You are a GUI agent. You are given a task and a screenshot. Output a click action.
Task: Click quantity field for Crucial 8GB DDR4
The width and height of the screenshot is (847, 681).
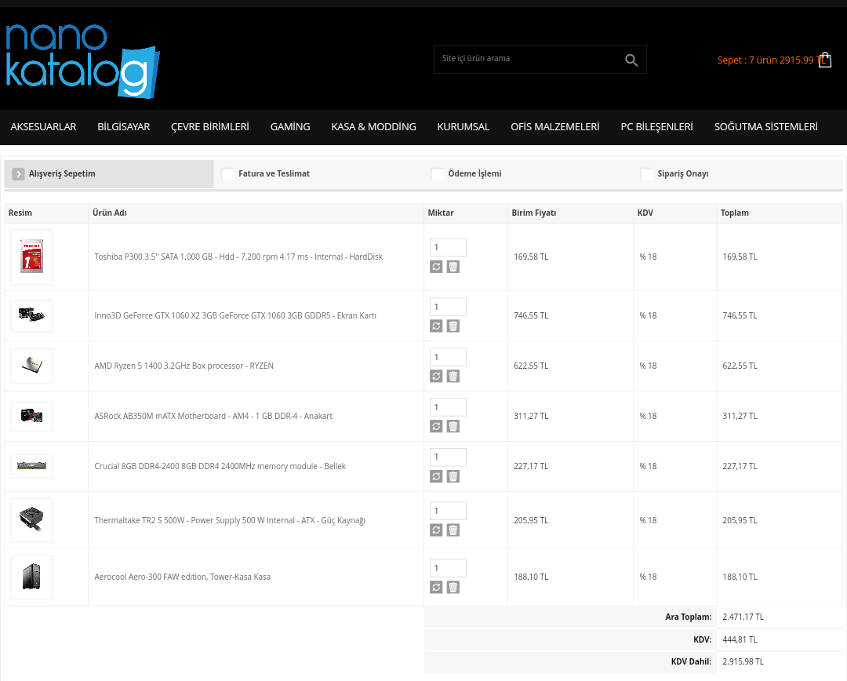tap(448, 457)
